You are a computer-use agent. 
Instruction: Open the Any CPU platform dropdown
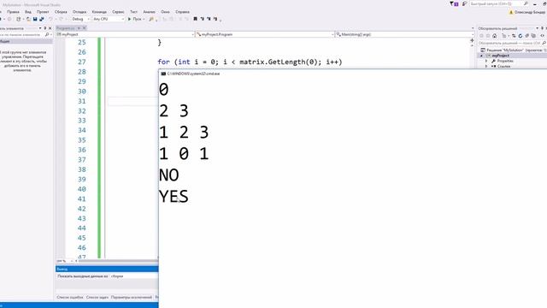click(109, 19)
